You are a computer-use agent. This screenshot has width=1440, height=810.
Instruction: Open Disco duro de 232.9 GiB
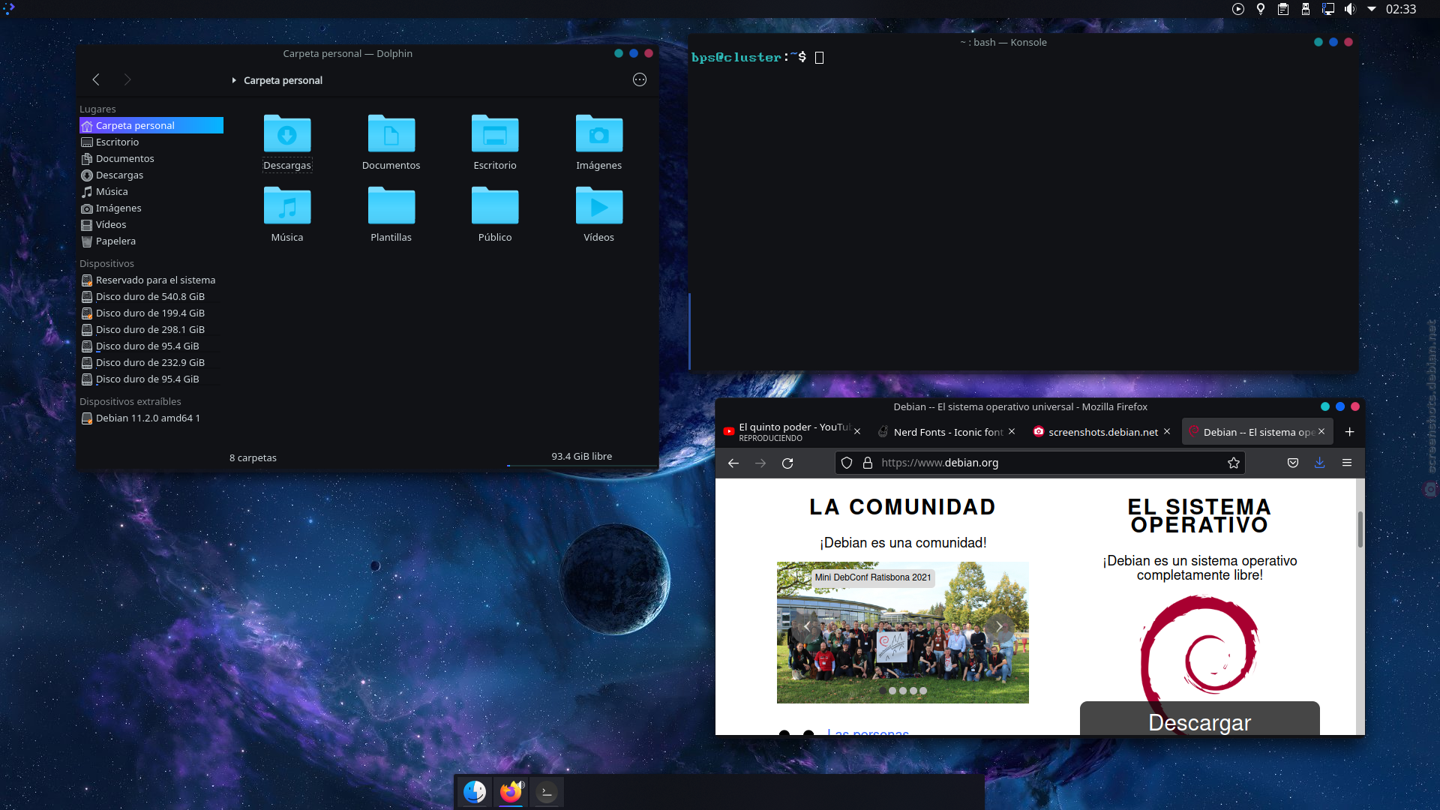click(x=151, y=362)
